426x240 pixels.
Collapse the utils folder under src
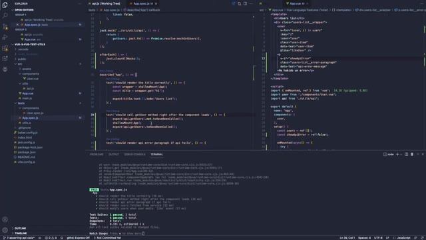(x=25, y=83)
